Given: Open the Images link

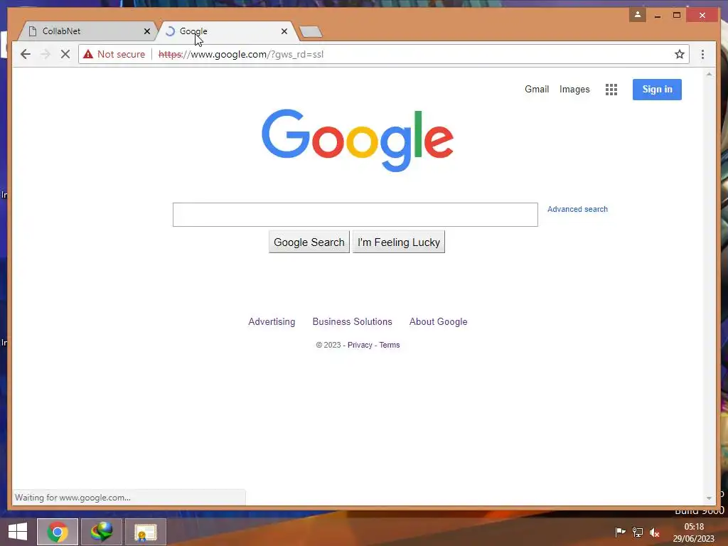Looking at the screenshot, I should (x=574, y=89).
